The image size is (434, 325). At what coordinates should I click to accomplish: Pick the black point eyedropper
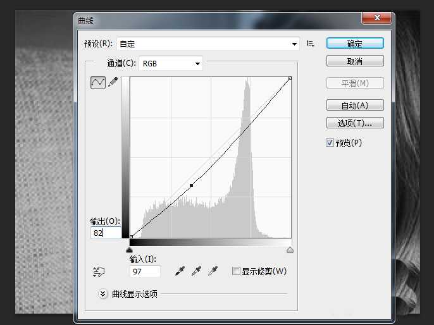click(x=180, y=271)
